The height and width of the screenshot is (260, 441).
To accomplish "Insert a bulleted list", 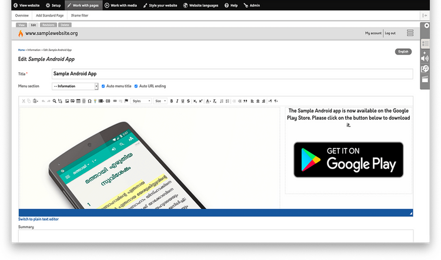I will click(227, 101).
